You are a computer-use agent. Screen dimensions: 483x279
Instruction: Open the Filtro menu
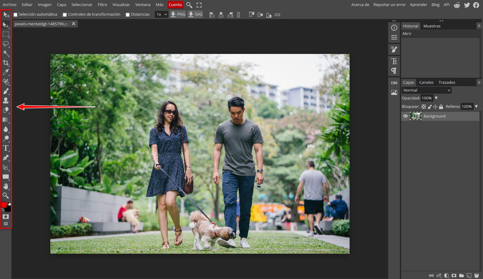pyautogui.click(x=102, y=5)
